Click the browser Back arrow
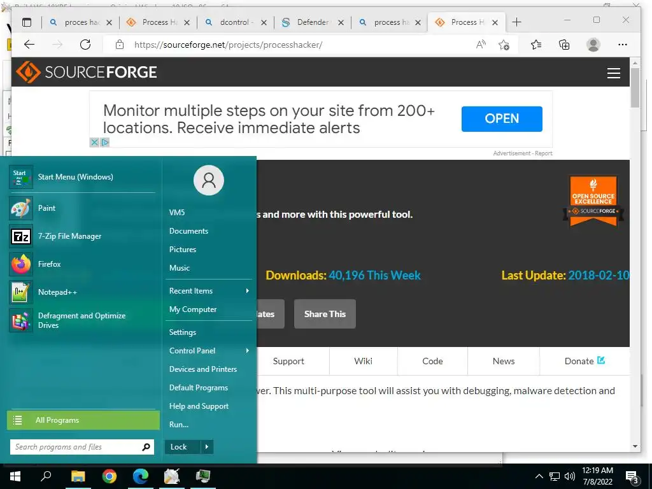The width and height of the screenshot is (652, 489). click(29, 45)
